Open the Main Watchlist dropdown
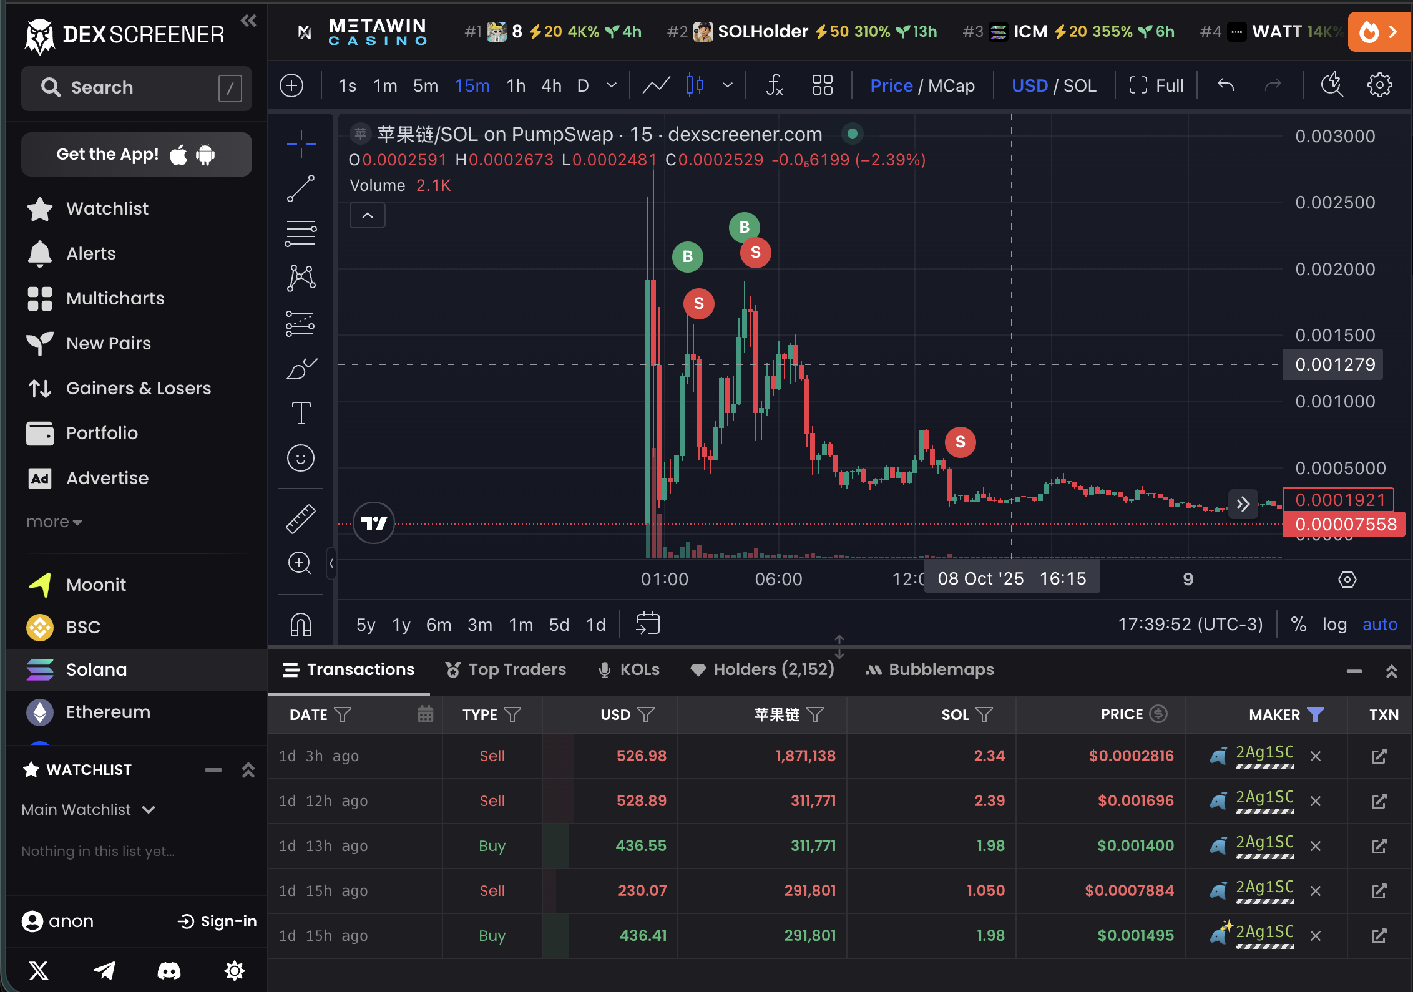 (89, 810)
